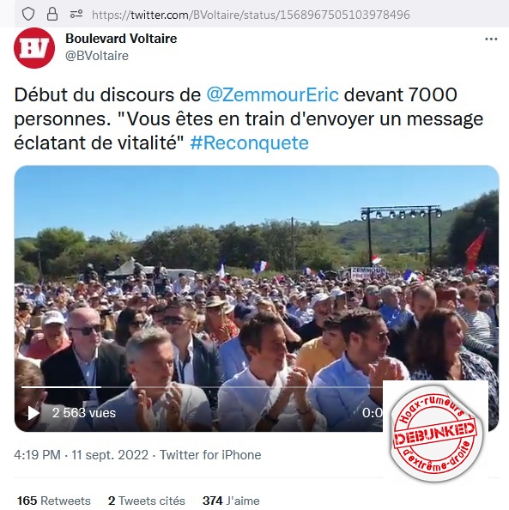Open the 4:19 PM · 11 sept. 2022 timestamp
Image resolution: width=509 pixels, height=510 pixels.
point(81,455)
